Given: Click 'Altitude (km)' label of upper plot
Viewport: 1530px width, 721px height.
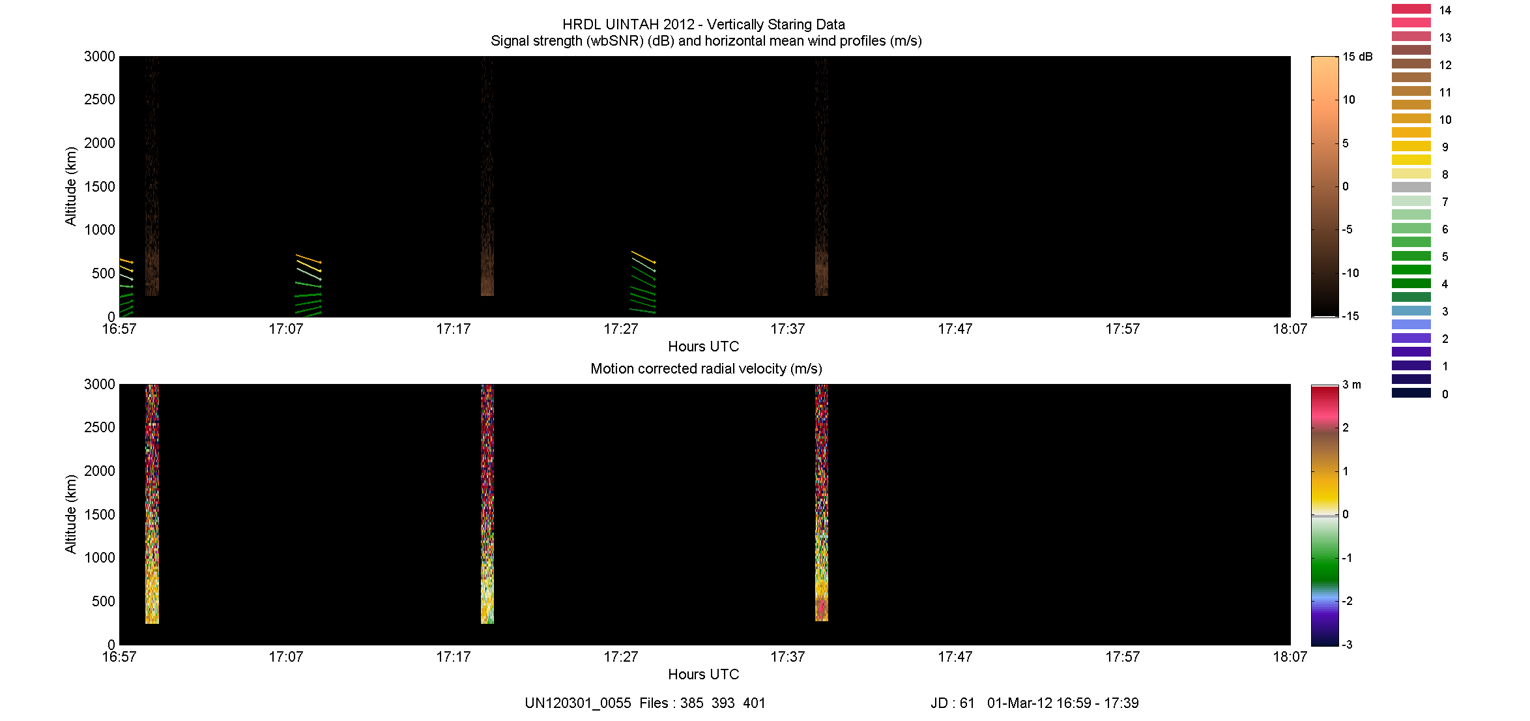Looking at the screenshot, I should pyautogui.click(x=70, y=186).
